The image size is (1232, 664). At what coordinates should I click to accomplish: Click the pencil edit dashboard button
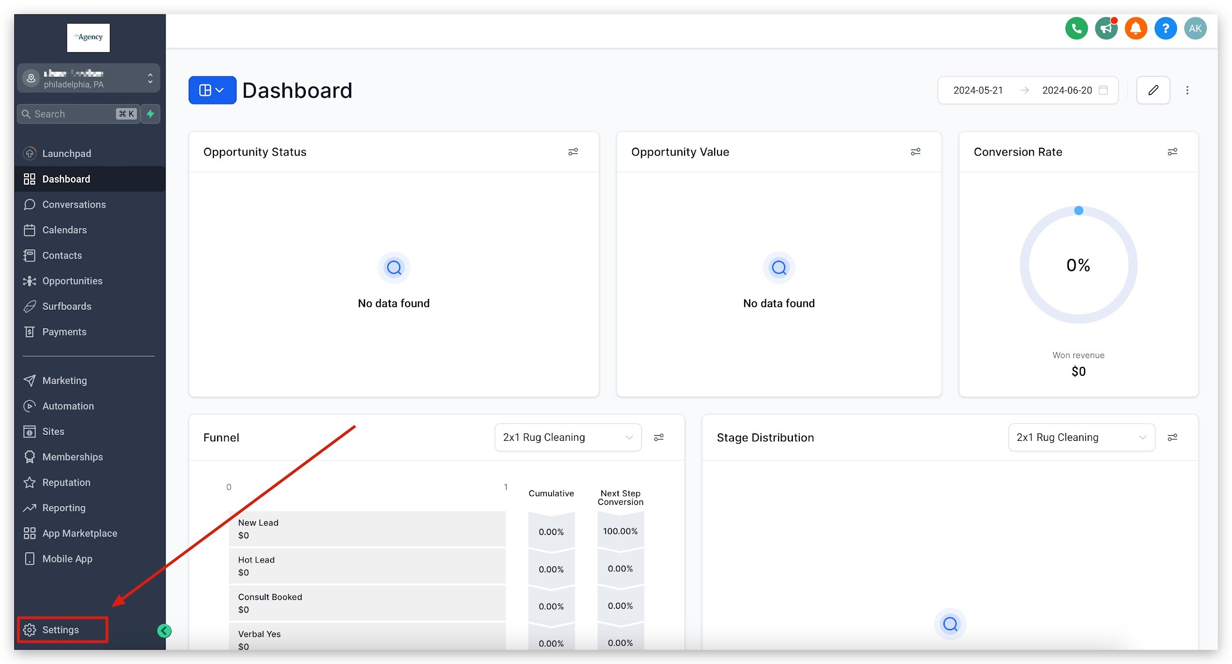(1153, 90)
